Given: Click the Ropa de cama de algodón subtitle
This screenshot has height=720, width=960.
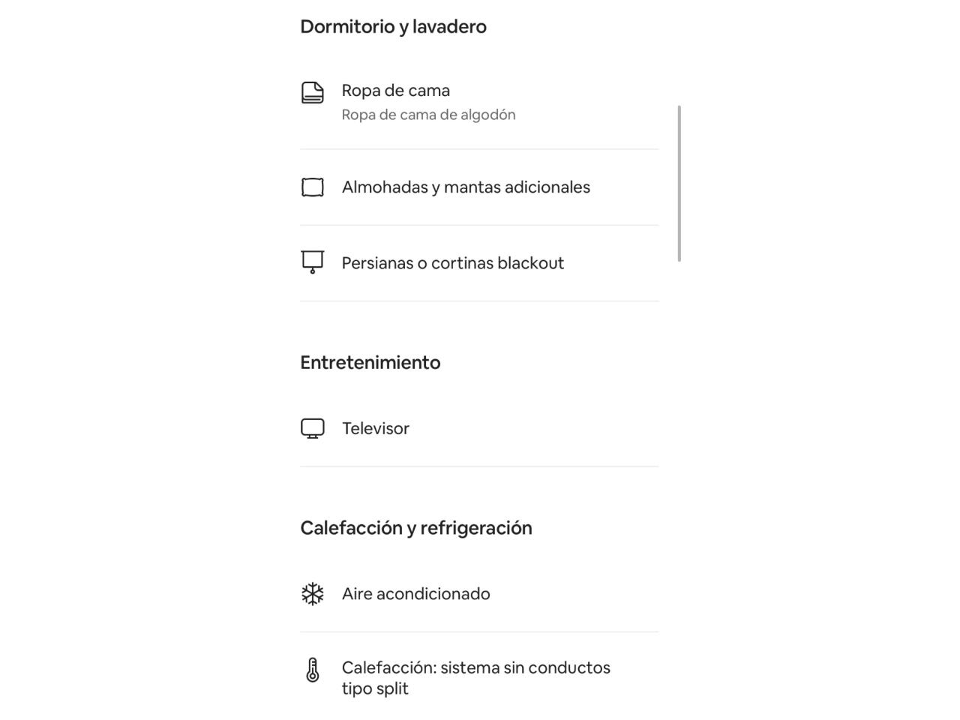Looking at the screenshot, I should point(429,115).
